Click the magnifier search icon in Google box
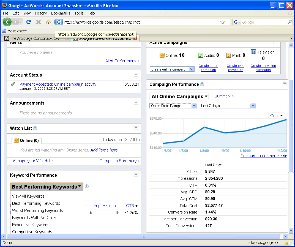Image resolution: width=295 pixels, height=247 pixels. coord(290,22)
